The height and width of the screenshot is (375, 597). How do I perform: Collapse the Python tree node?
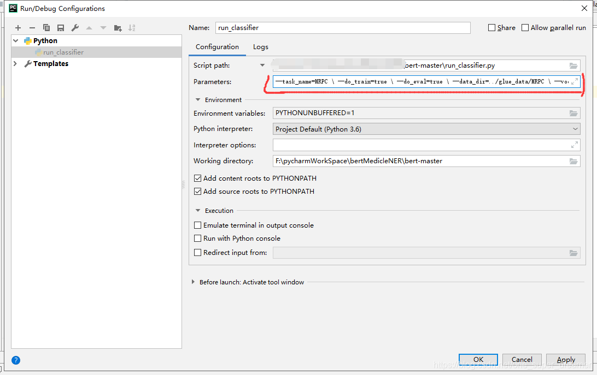tap(16, 41)
